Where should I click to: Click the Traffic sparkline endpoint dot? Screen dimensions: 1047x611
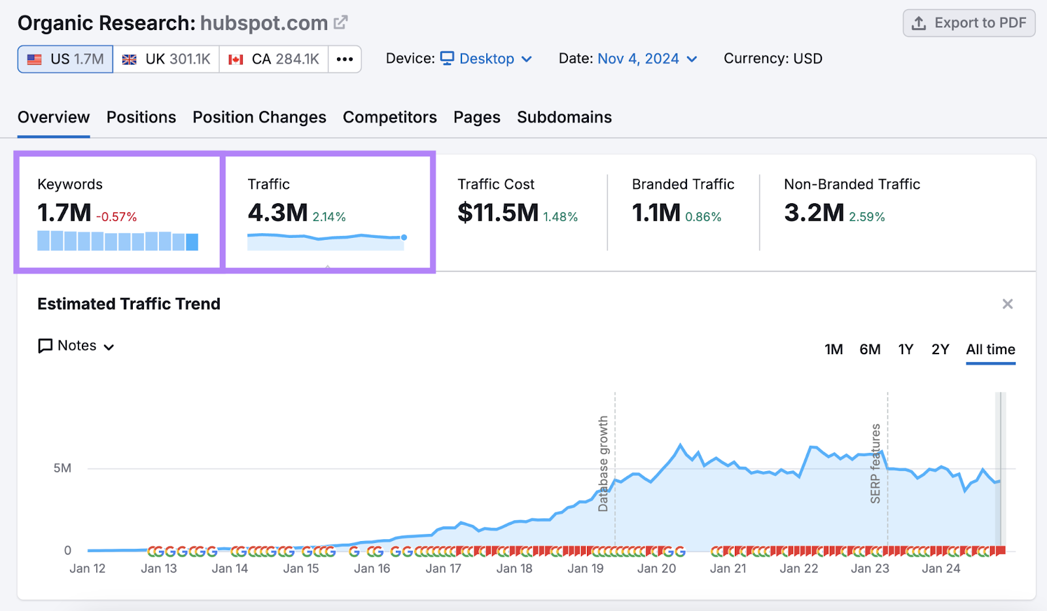[x=404, y=239]
